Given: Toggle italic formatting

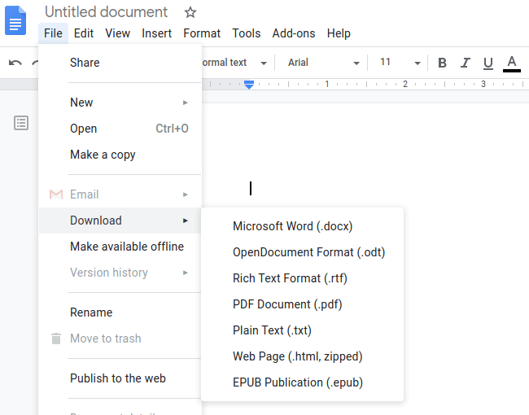Looking at the screenshot, I should 466,63.
